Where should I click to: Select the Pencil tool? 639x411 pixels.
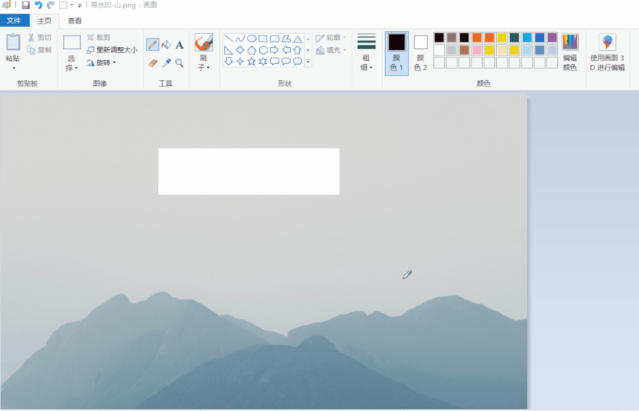(153, 45)
